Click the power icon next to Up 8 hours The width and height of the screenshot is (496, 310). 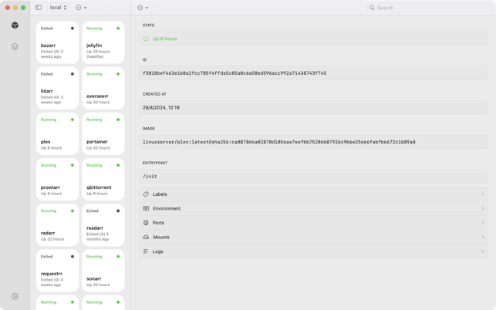[146, 39]
